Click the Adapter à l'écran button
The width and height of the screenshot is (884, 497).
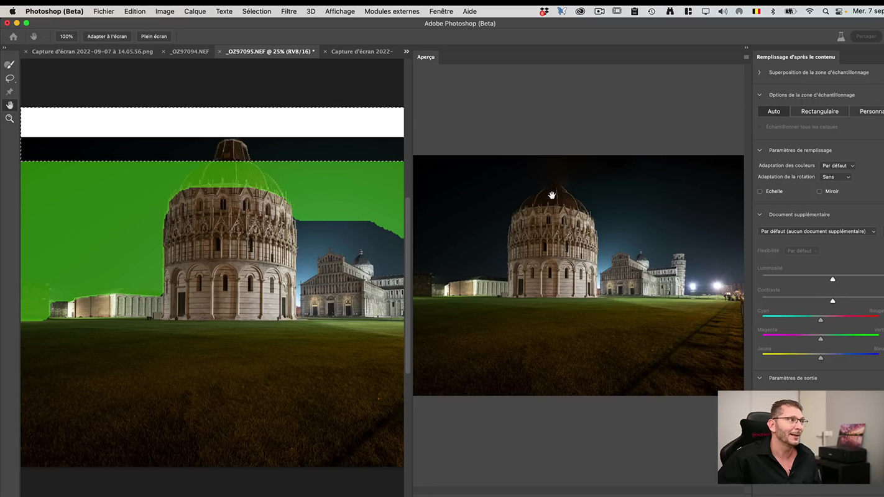click(107, 37)
